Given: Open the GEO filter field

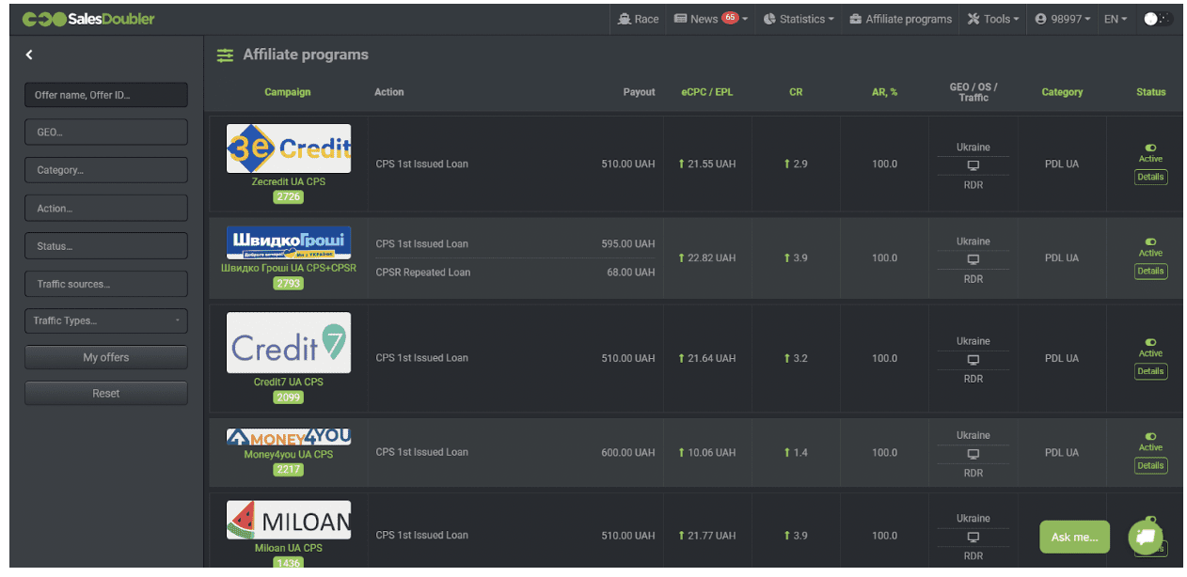Looking at the screenshot, I should 106,133.
